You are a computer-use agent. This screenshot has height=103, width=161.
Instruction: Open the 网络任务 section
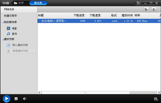tap(19, 9)
